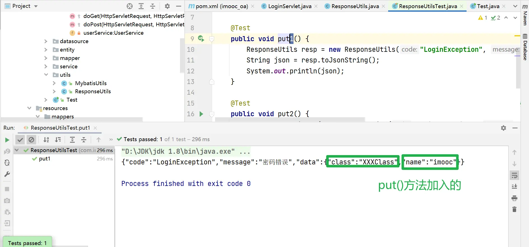Screen dimensions: 529x247
Task: Collapse all nodes in Project panel header
Action: pyautogui.click(x=153, y=6)
